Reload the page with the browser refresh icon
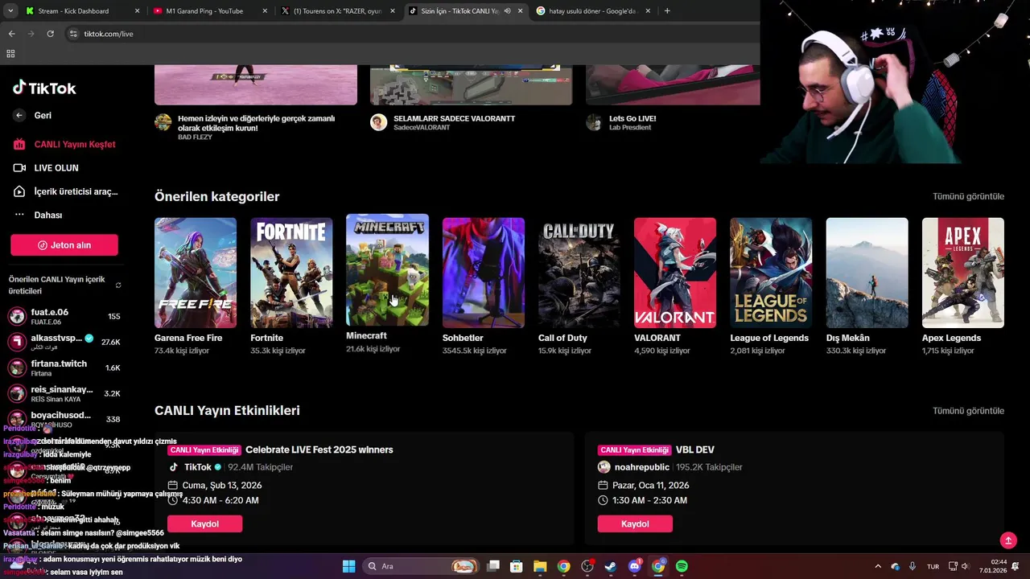This screenshot has height=579, width=1030. point(50,34)
